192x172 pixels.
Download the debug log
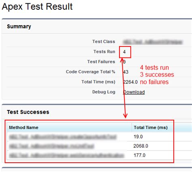tap(134, 92)
